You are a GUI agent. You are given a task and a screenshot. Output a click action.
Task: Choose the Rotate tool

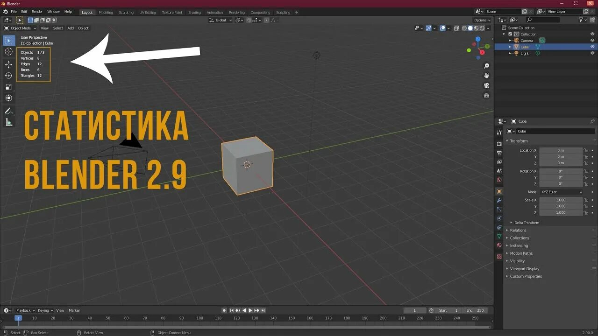pos(9,76)
